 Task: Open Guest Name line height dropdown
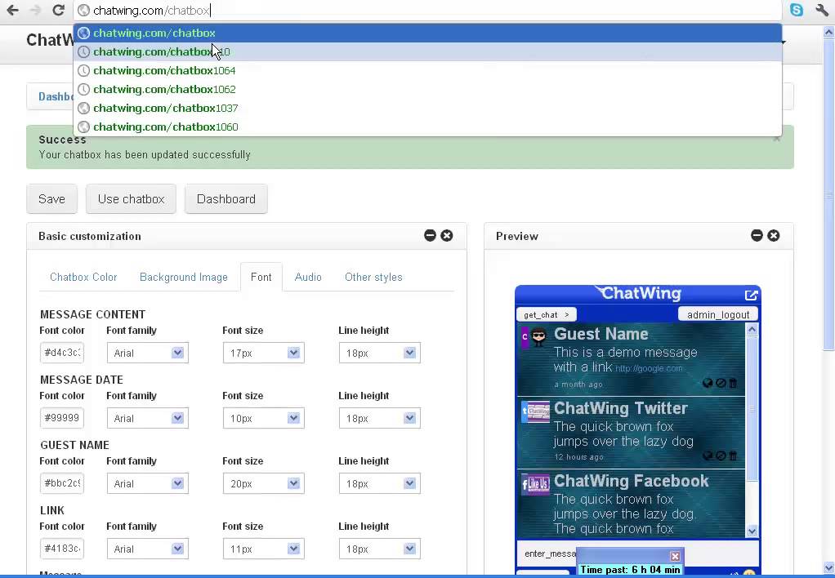(380, 484)
